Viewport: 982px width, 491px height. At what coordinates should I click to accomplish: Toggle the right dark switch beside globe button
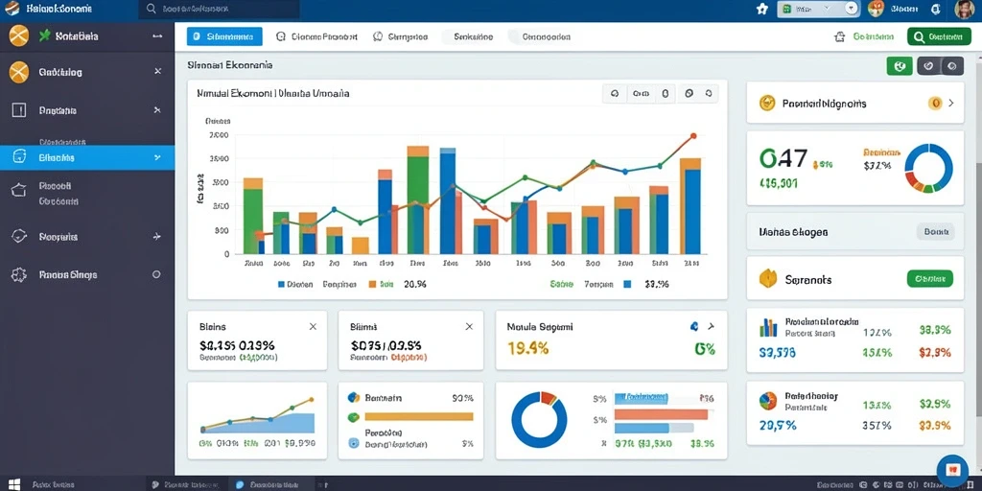[x=952, y=66]
